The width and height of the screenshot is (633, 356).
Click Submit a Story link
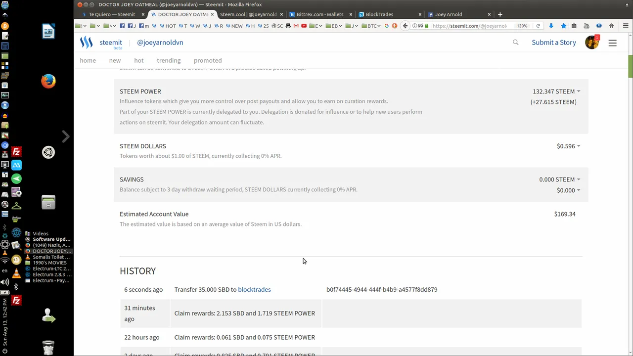point(554,43)
